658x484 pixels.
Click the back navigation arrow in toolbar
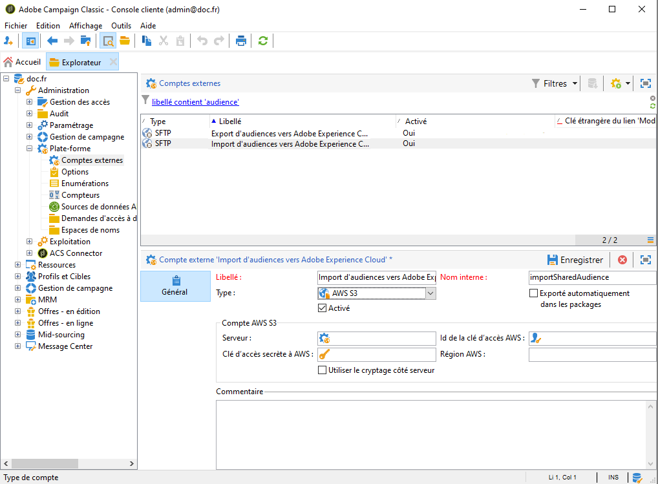click(x=52, y=41)
